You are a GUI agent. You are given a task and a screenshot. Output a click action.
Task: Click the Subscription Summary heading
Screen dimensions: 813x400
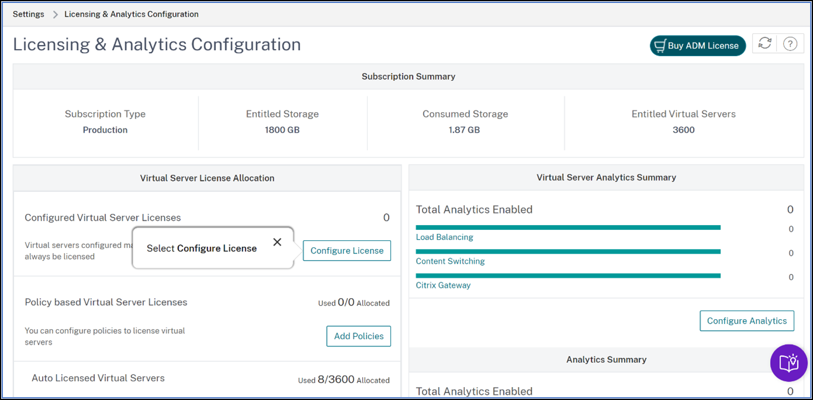(409, 77)
